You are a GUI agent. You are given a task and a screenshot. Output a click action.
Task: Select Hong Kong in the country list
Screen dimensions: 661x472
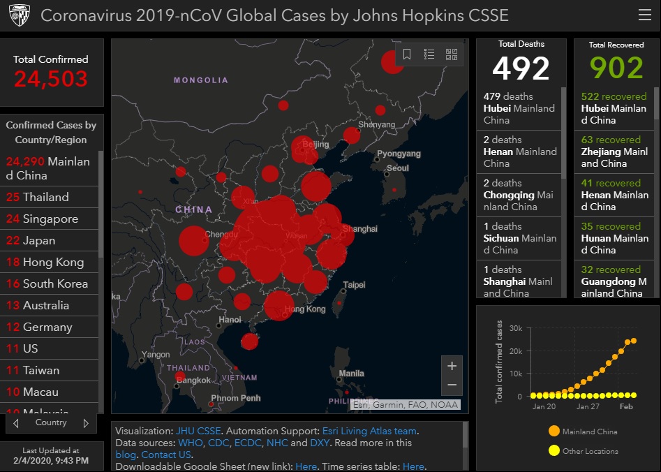(x=49, y=262)
